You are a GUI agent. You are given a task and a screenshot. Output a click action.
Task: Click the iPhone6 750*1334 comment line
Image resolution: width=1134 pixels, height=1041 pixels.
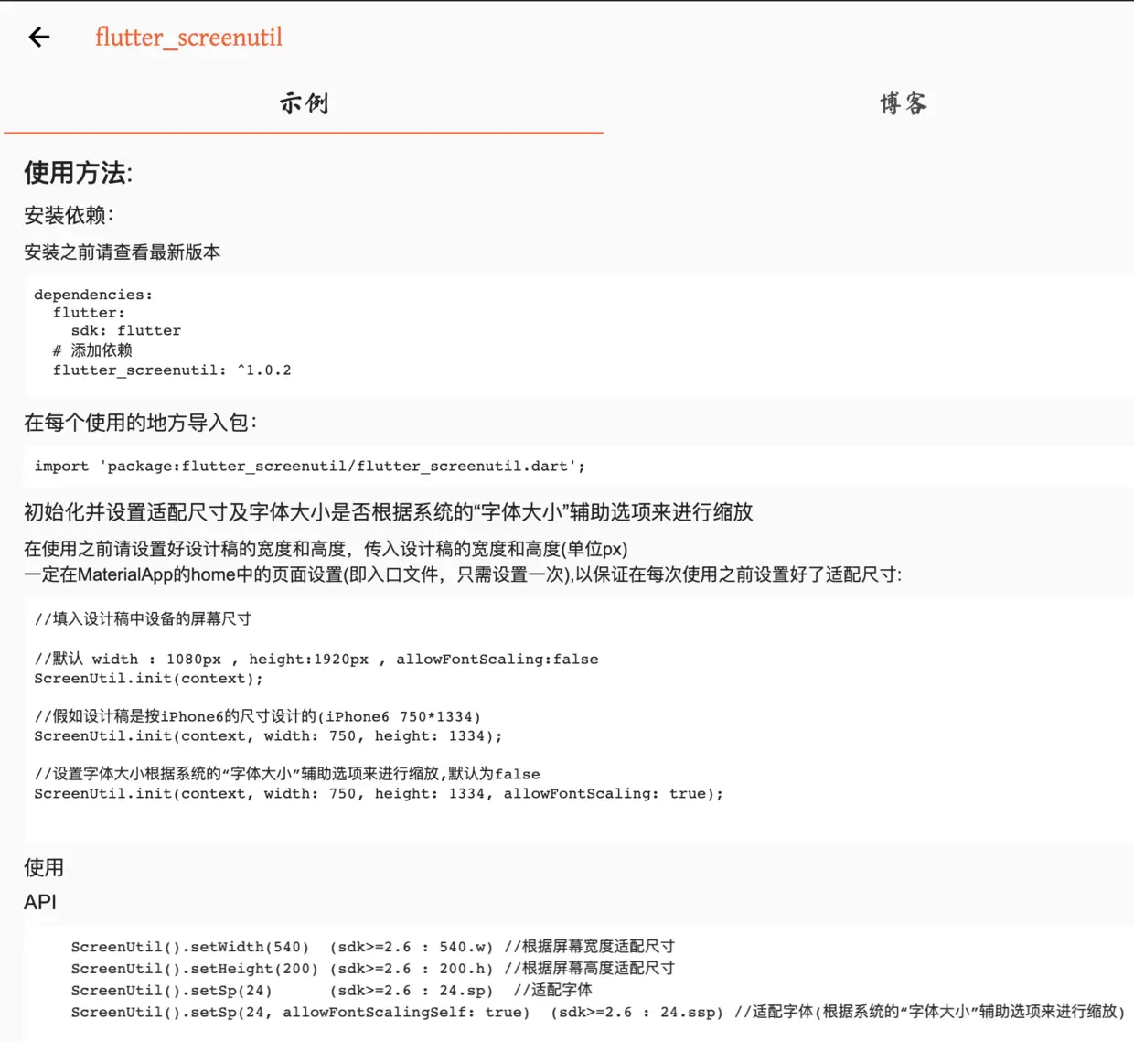tap(257, 716)
